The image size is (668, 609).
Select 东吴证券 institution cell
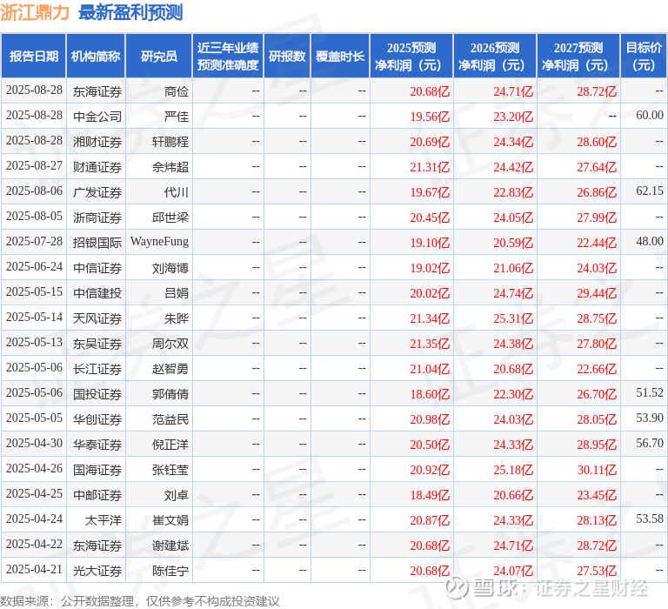(97, 344)
